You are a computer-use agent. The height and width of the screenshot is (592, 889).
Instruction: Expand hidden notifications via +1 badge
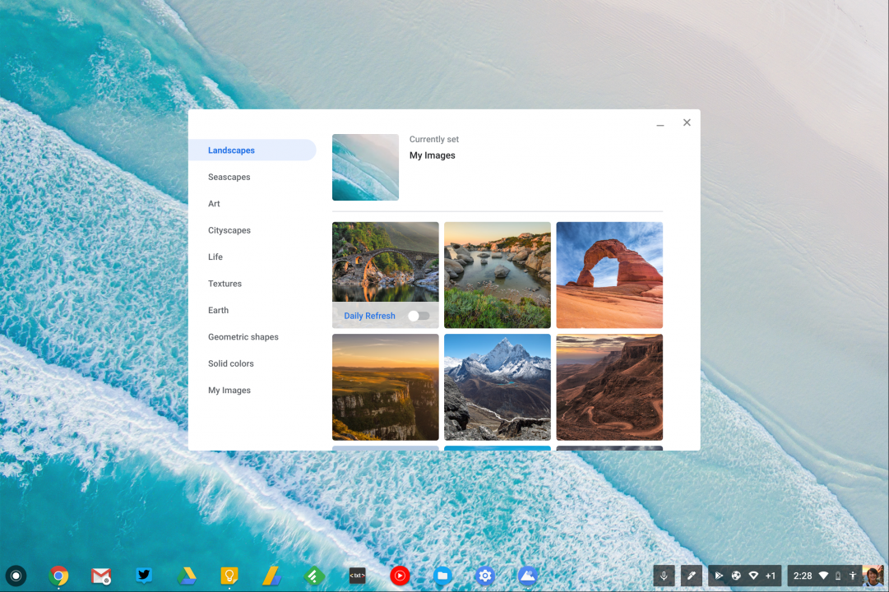(x=771, y=576)
